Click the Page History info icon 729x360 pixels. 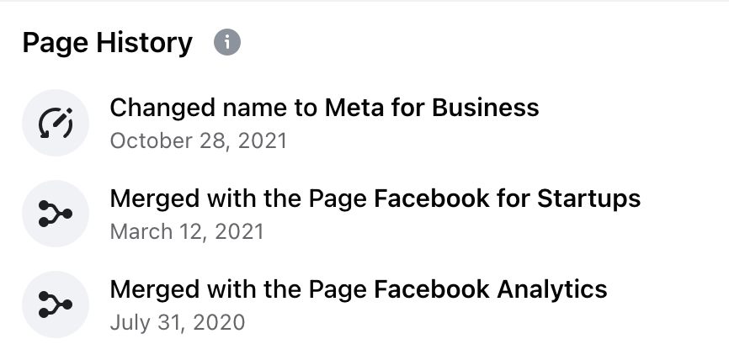227,42
